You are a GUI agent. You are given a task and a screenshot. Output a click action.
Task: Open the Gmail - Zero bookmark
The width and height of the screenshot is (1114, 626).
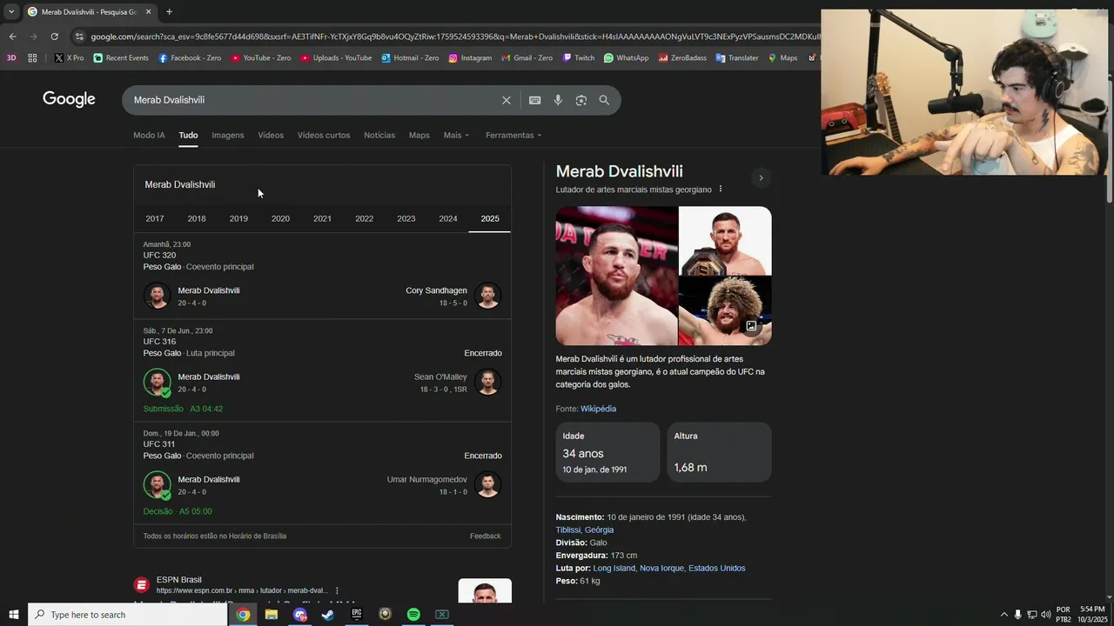[527, 58]
